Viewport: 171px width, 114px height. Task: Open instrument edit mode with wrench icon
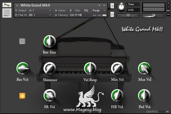(x=7, y=5)
